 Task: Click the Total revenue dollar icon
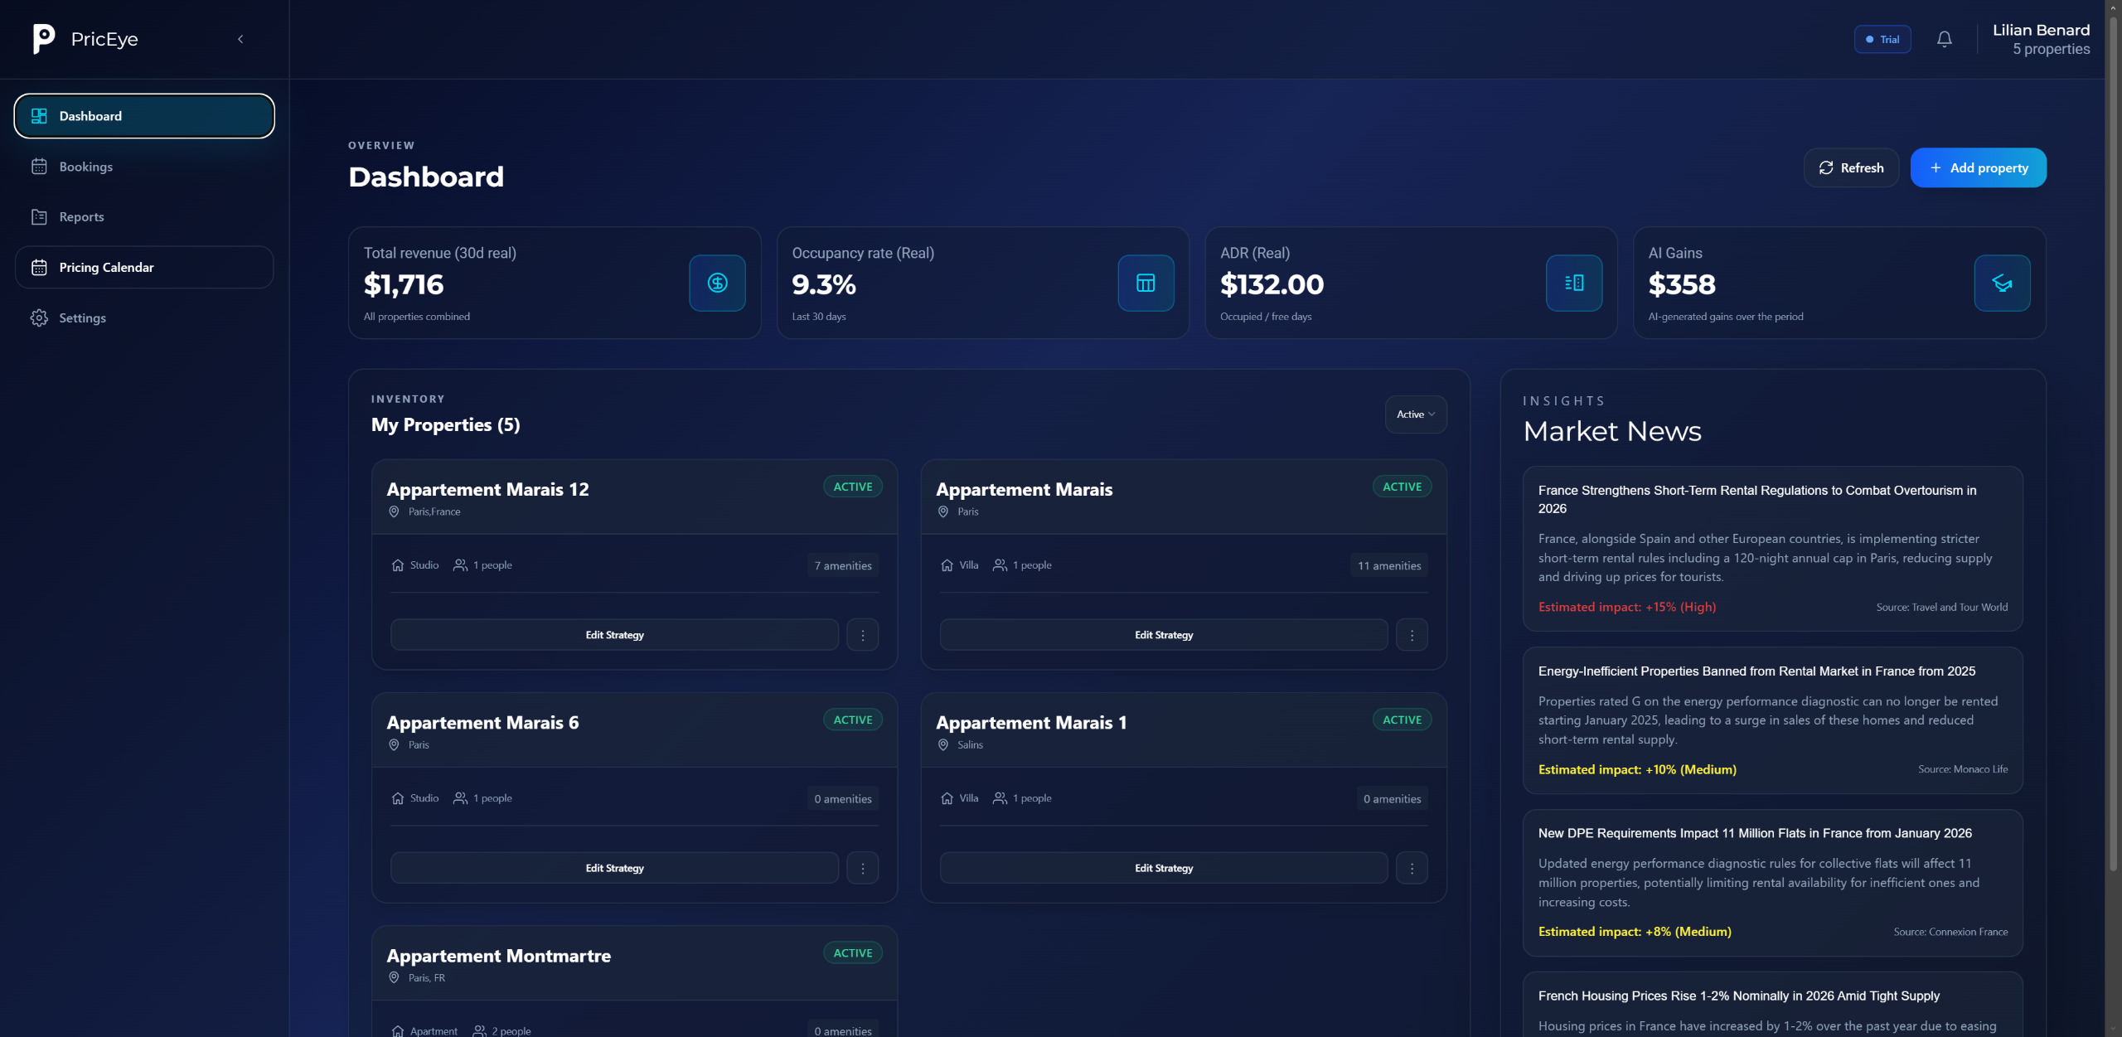point(717,283)
